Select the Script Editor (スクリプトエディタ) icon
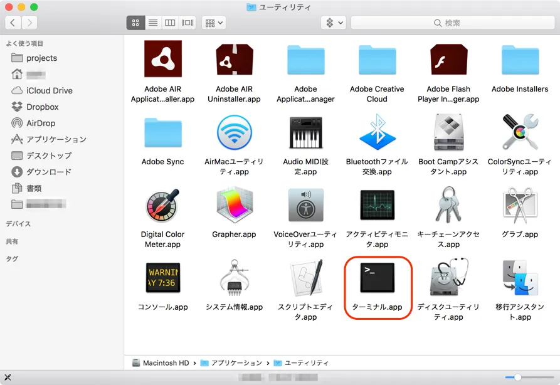Viewport: 560px width, 385px height. 307,278
